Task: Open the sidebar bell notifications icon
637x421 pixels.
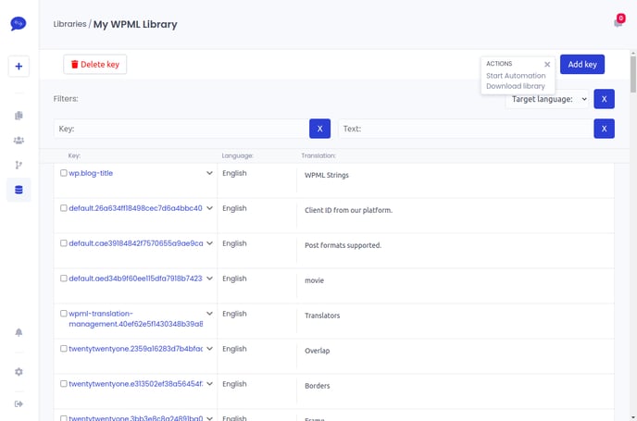Action: click(19, 332)
